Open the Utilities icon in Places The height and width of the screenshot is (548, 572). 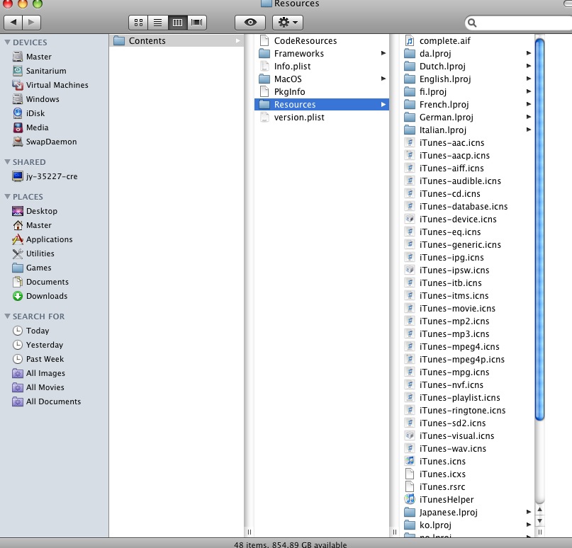(x=18, y=253)
